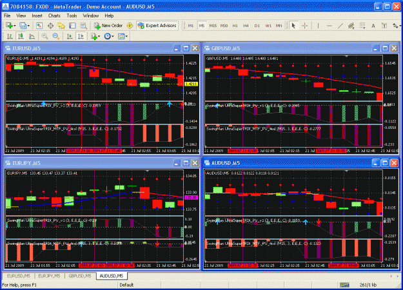Maximize the GBPUSD,M5 chart window

tap(385, 48)
